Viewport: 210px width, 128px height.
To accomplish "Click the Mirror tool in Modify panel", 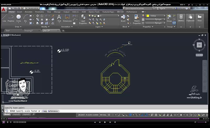I will pyautogui.click(x=42, y=20).
